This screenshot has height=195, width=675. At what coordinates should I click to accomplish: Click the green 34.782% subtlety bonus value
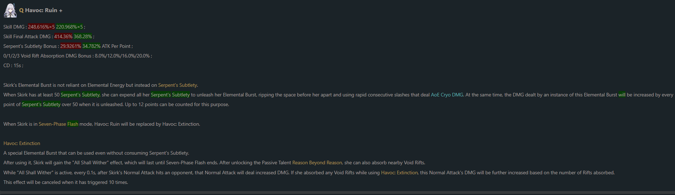click(x=91, y=46)
